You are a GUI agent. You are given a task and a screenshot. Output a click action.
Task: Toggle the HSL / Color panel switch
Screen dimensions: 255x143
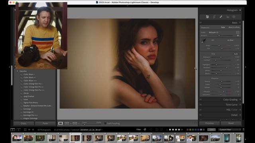[x=201, y=110]
